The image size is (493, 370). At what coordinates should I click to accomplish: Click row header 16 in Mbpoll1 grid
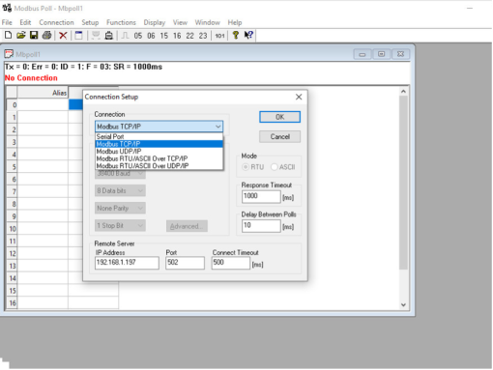pos(13,303)
